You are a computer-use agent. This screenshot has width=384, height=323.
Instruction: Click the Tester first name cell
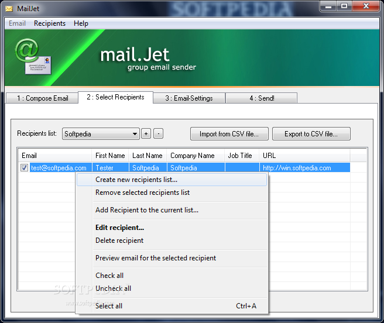tap(111, 168)
